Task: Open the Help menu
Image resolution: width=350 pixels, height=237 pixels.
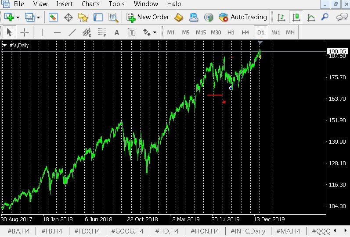Action: click(x=174, y=4)
